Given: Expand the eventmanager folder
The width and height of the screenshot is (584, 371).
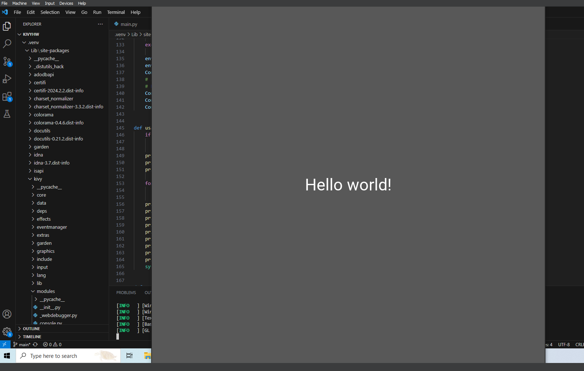Looking at the screenshot, I should pyautogui.click(x=52, y=227).
